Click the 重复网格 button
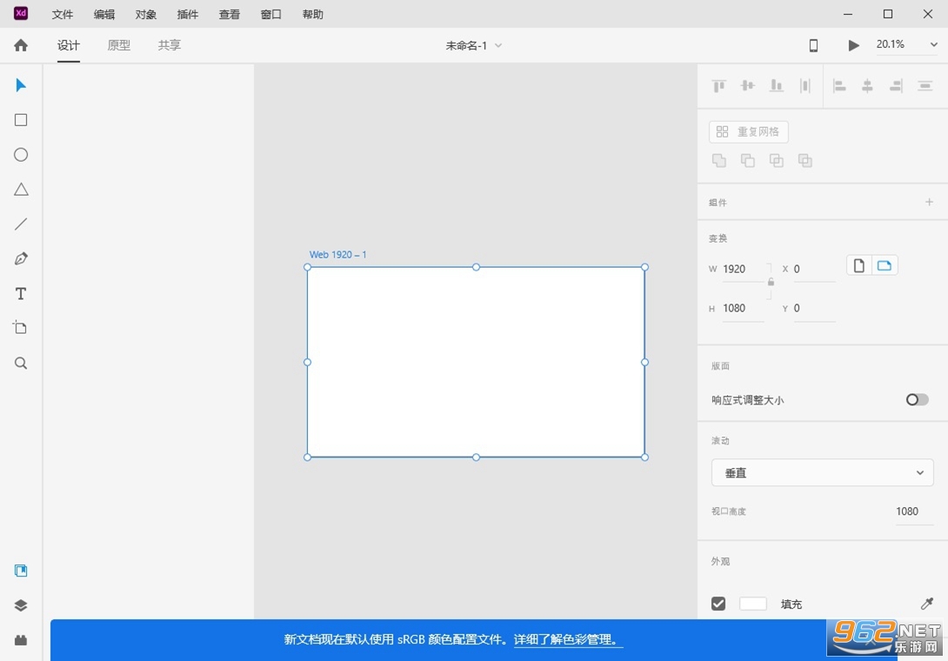The width and height of the screenshot is (948, 661). coord(749,132)
